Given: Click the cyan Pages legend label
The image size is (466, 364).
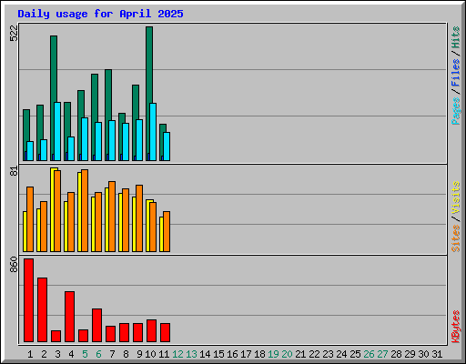Looking at the screenshot, I should (x=455, y=111).
